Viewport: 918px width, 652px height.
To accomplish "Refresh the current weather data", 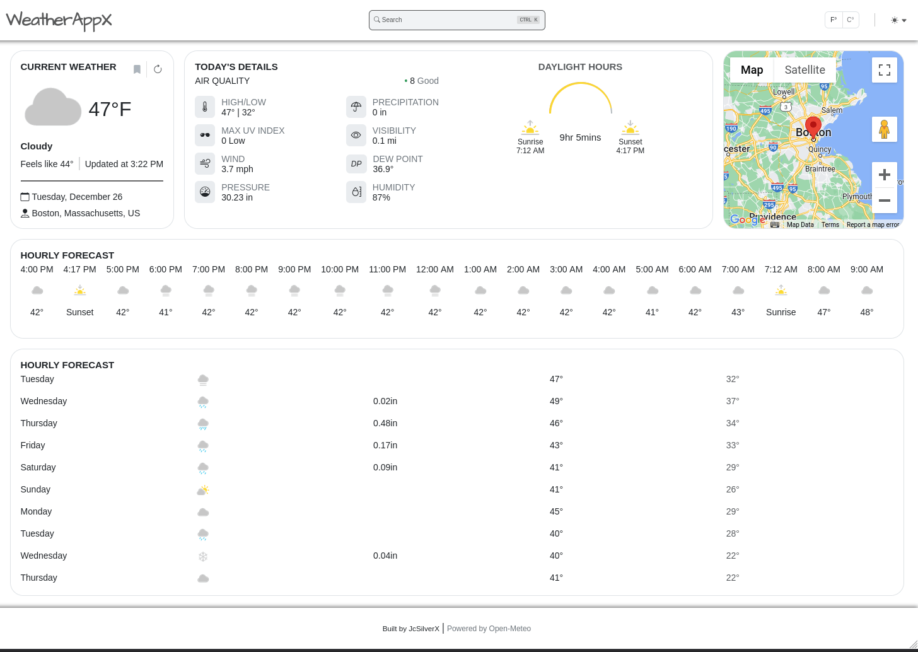I will pyautogui.click(x=158, y=69).
